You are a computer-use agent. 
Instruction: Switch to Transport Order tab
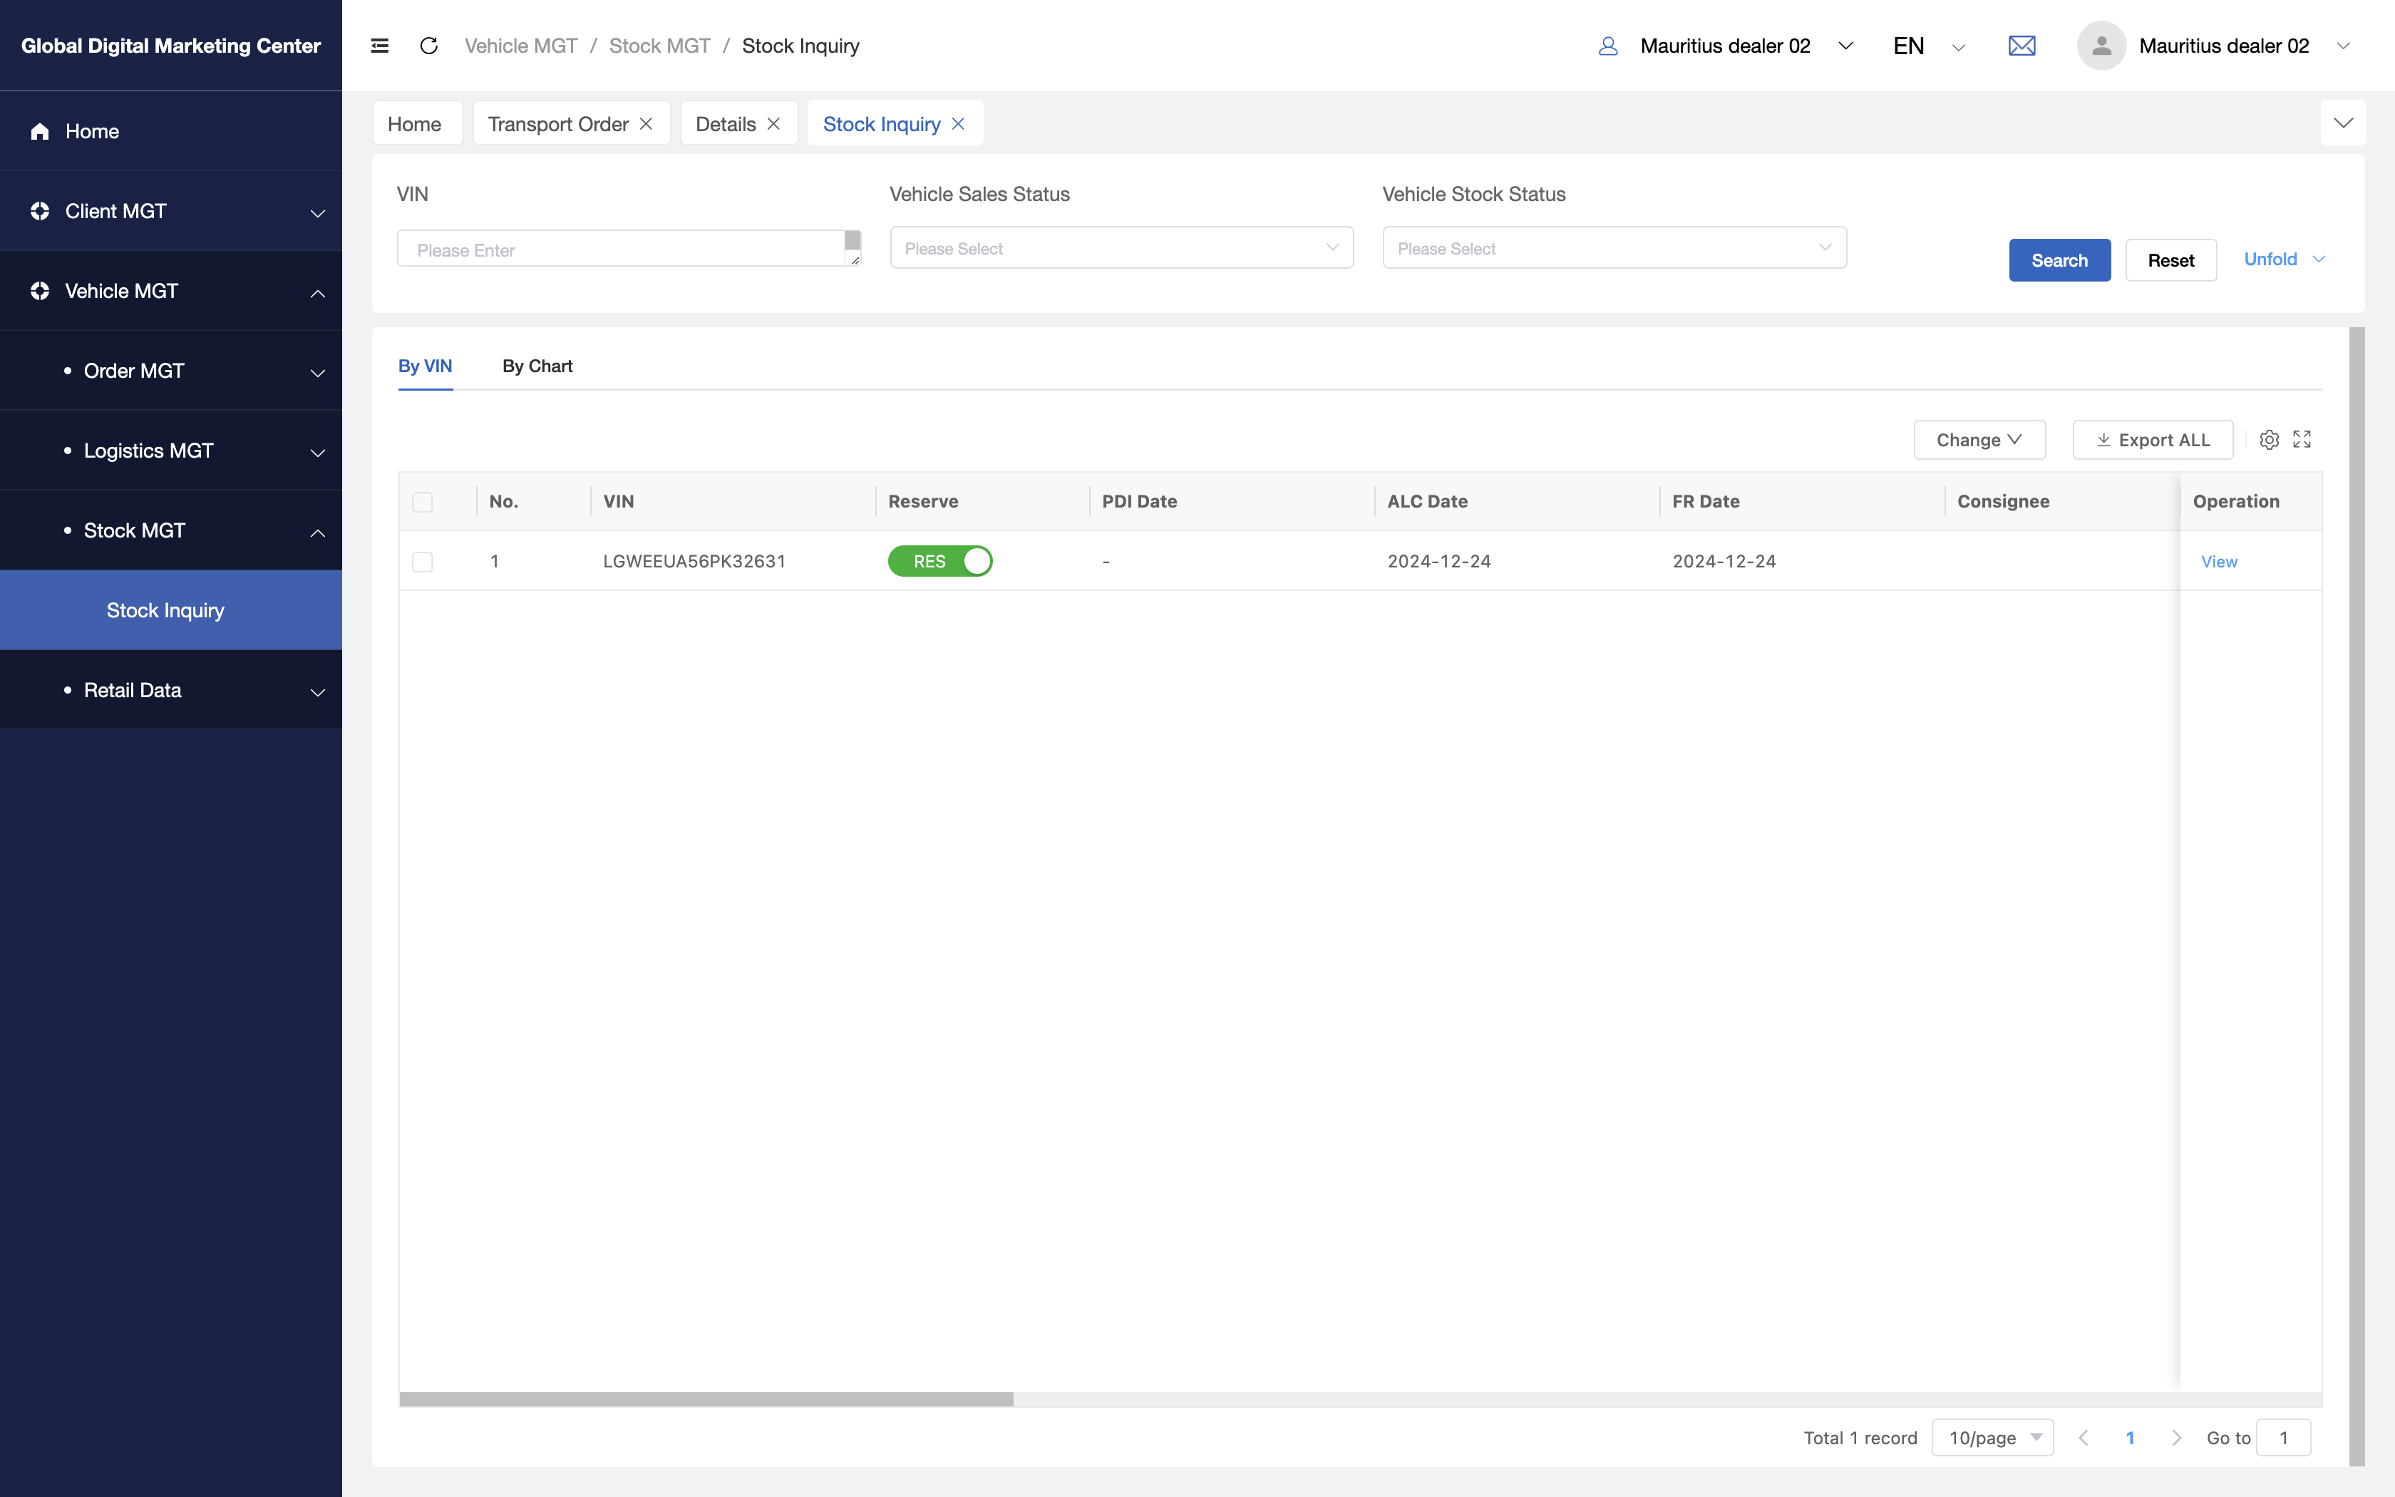tap(558, 124)
